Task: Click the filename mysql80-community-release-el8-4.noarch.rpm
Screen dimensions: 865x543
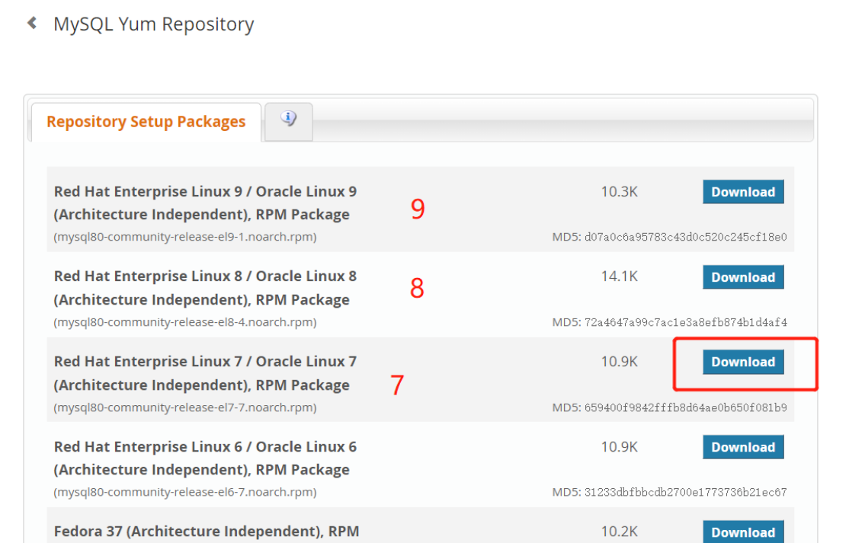Action: click(184, 322)
